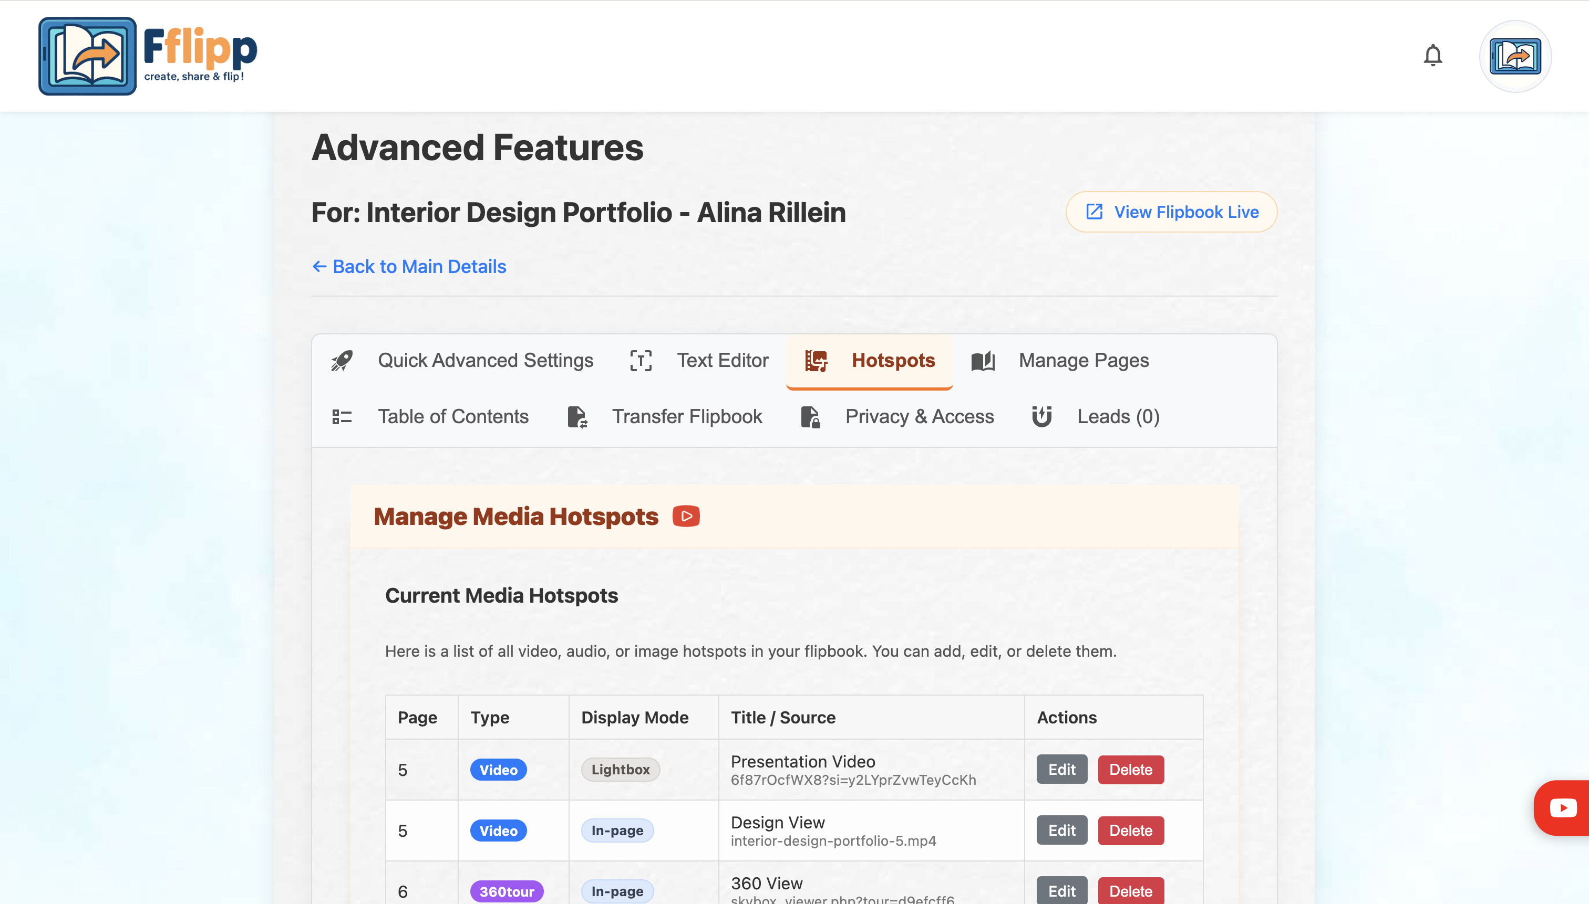Go back to Main Details

click(x=409, y=266)
